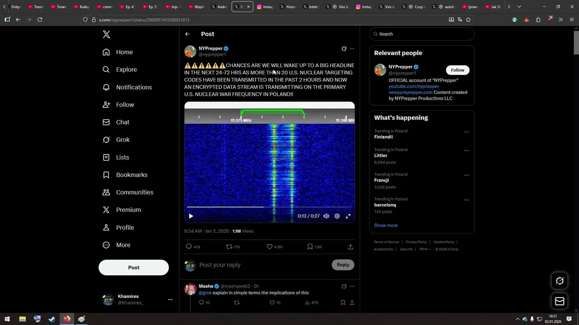
Task: Open Premium in the sidebar
Action: tap(122, 210)
